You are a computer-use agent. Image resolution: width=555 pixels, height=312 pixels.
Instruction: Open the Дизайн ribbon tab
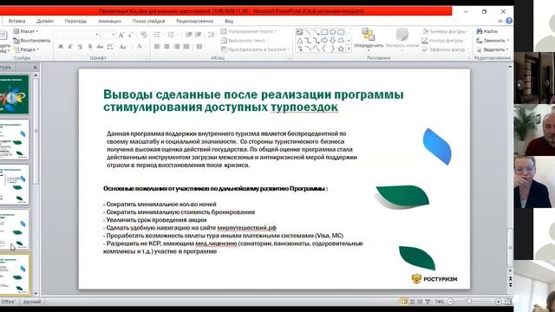tap(45, 21)
